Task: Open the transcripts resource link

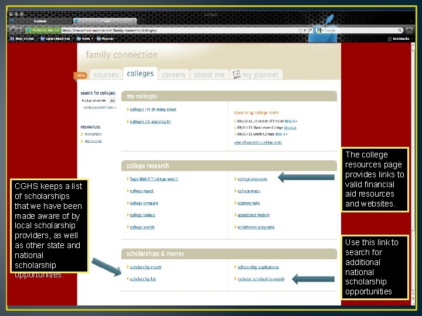Action: [x=93, y=134]
